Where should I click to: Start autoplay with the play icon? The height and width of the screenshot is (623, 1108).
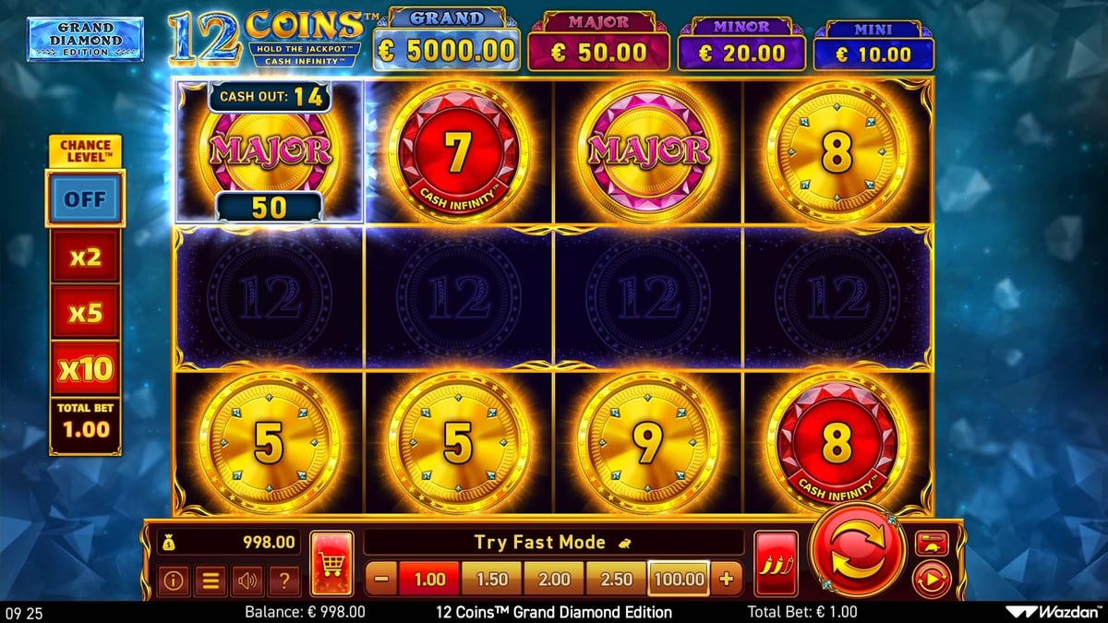tap(931, 581)
